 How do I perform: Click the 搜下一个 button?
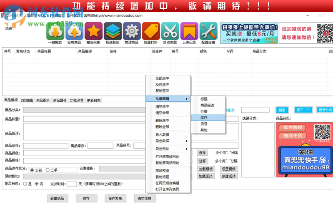point(303,110)
